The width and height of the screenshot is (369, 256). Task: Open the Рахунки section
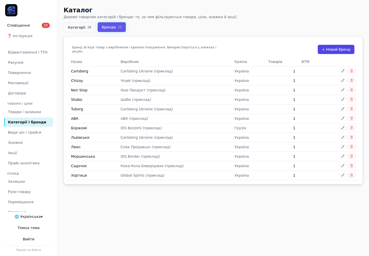pyautogui.click(x=28, y=62)
